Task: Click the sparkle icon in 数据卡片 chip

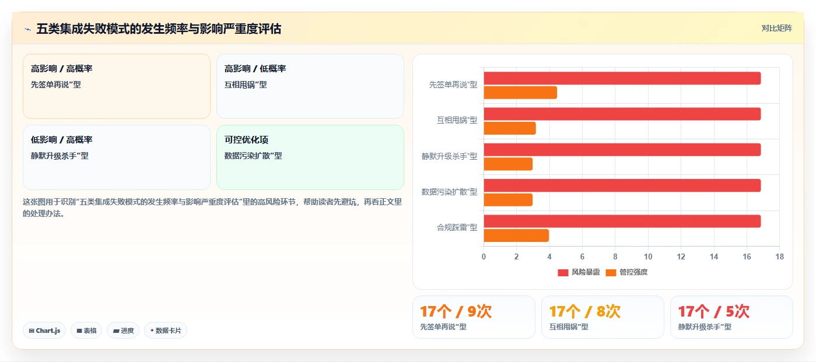Action: [152, 331]
